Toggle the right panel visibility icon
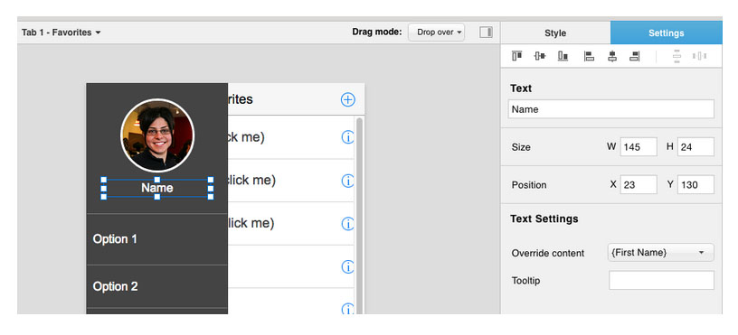This screenshot has width=738, height=335. [487, 33]
